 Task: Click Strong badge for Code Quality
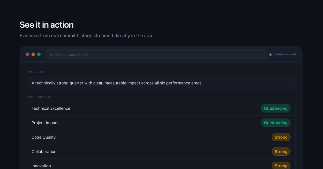281,137
